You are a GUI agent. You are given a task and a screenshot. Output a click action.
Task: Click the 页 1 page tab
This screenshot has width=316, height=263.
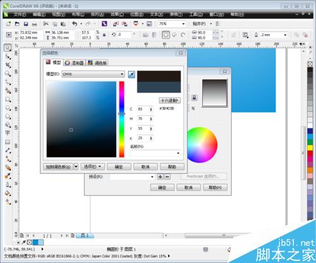[85, 235]
